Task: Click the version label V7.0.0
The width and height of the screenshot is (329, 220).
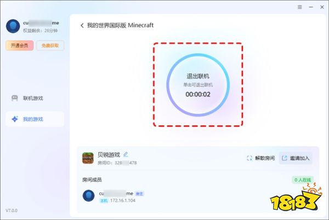Action: coord(12,210)
